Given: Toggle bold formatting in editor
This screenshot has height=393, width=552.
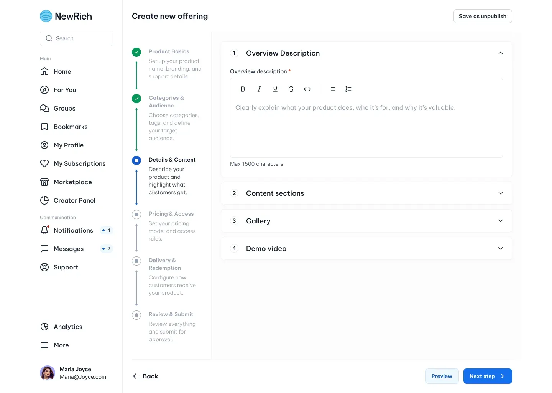Looking at the screenshot, I should pos(243,89).
